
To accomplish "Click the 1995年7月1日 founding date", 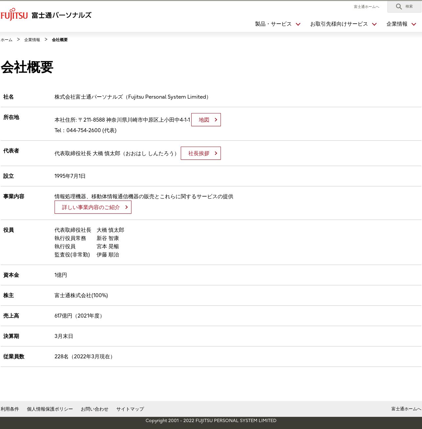I will 70,176.
